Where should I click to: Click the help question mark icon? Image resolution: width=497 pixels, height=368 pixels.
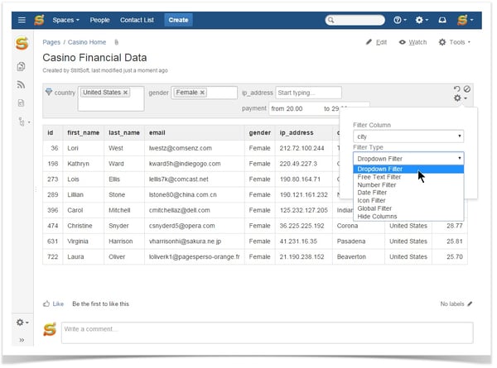[x=399, y=19]
